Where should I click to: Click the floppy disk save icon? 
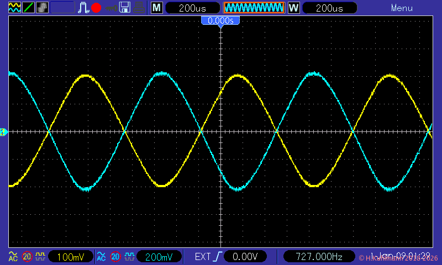click(125, 8)
